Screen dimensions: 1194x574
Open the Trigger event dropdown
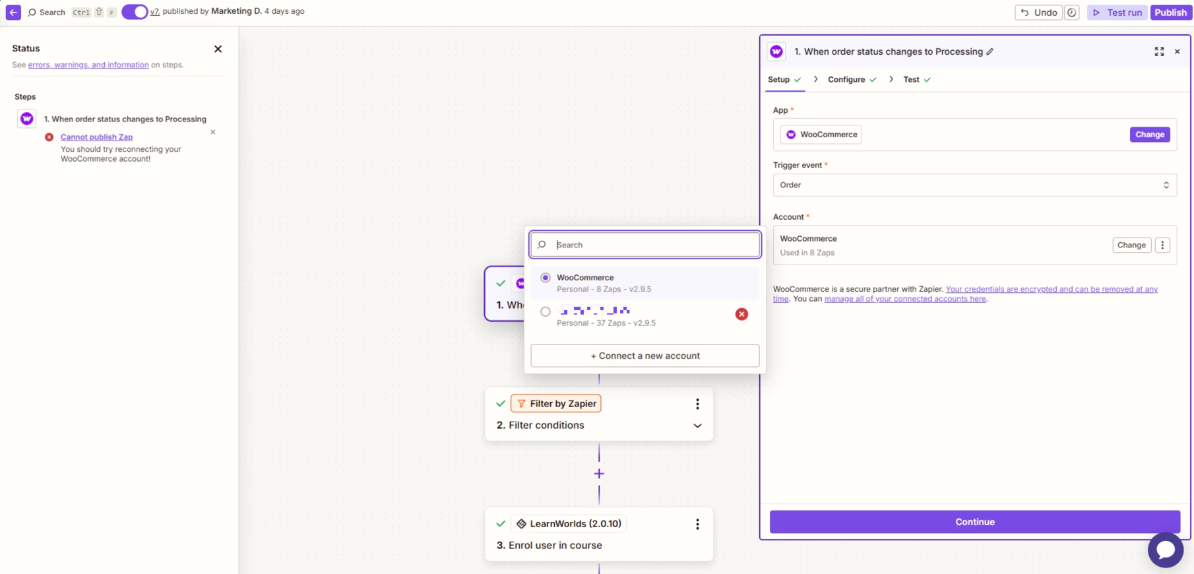click(974, 185)
